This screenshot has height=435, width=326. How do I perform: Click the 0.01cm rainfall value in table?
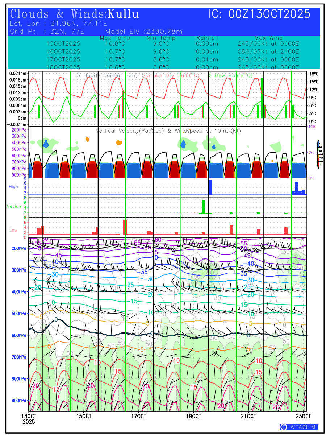207,59
